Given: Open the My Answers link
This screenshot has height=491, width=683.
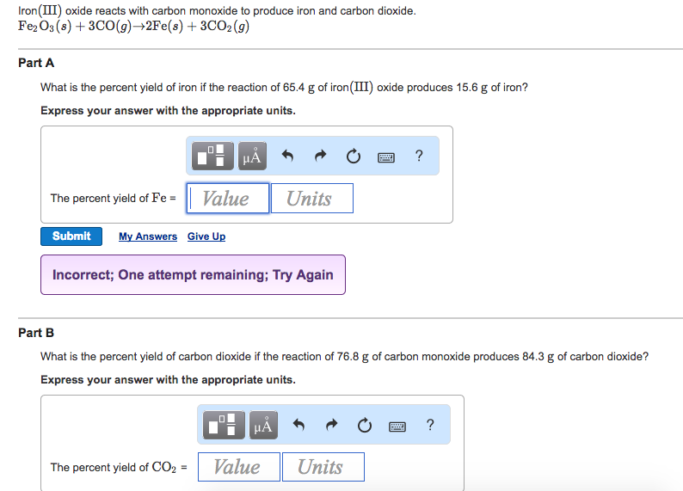Looking at the screenshot, I should coord(148,236).
